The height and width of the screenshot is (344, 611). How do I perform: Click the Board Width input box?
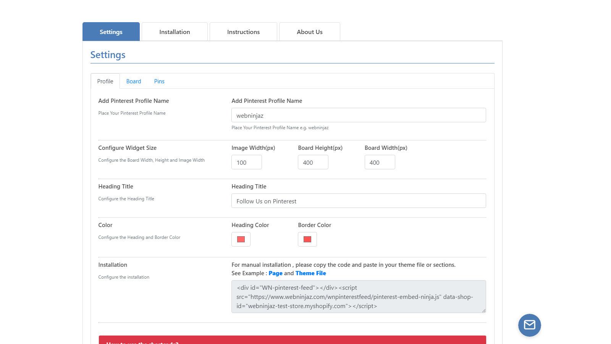(380, 162)
